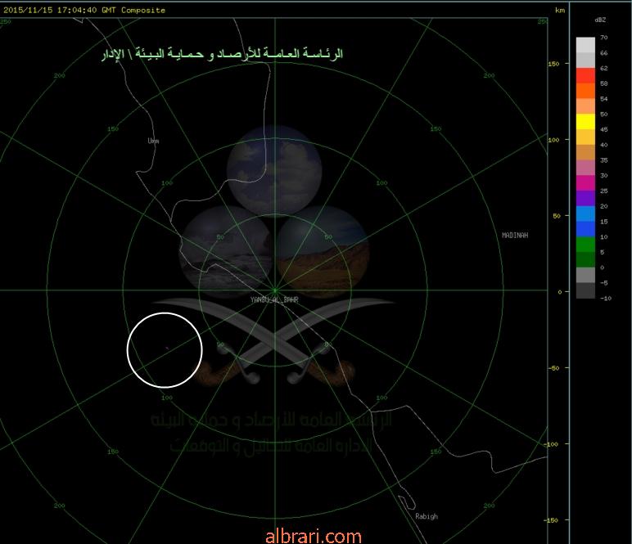Click the -100 km axis tick label

(553, 443)
